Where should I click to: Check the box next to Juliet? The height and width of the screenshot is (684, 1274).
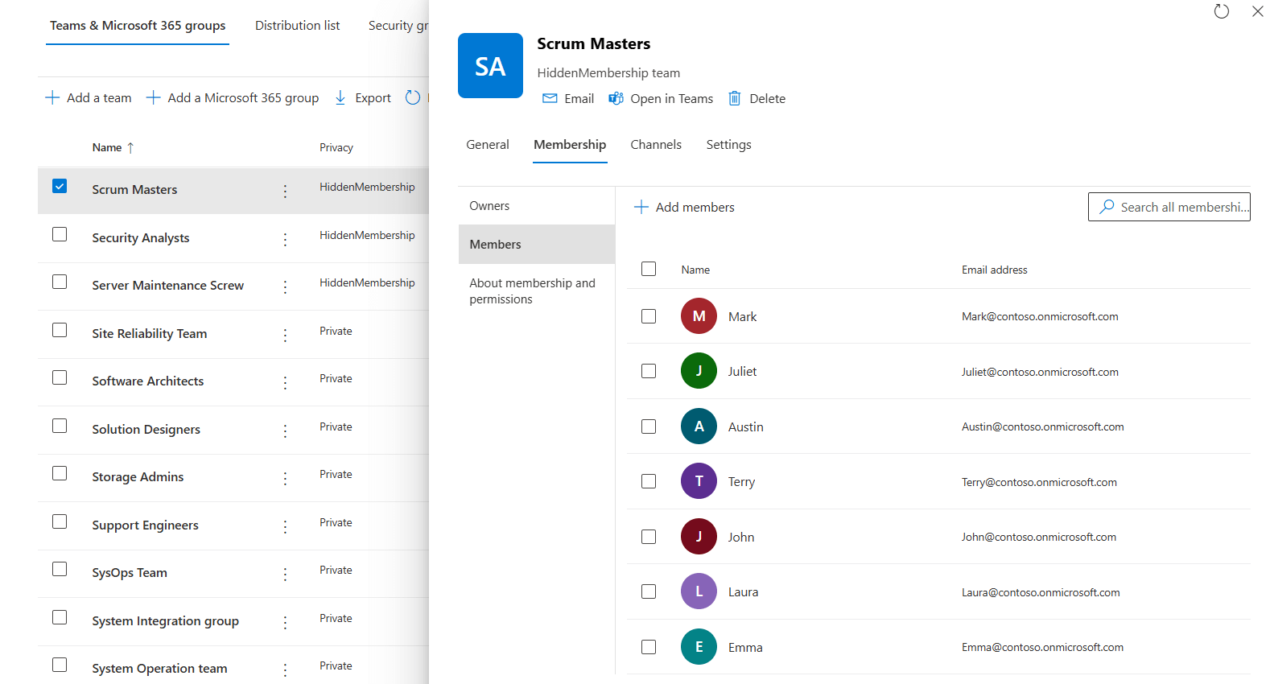[x=649, y=371]
